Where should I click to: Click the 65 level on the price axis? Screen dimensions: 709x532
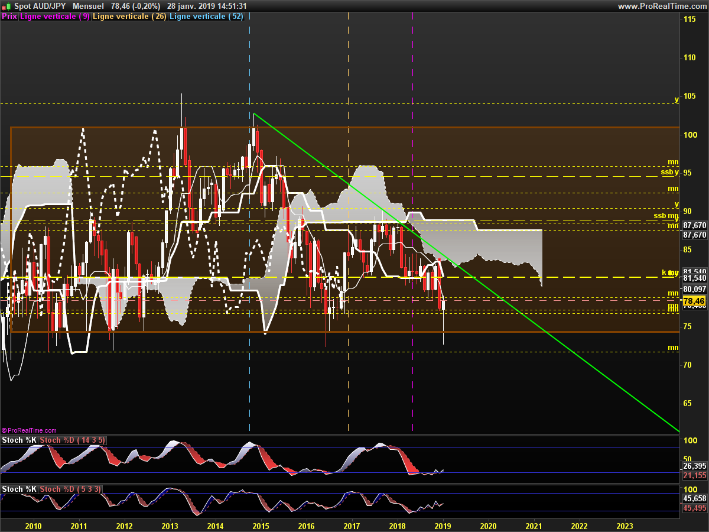coord(688,403)
